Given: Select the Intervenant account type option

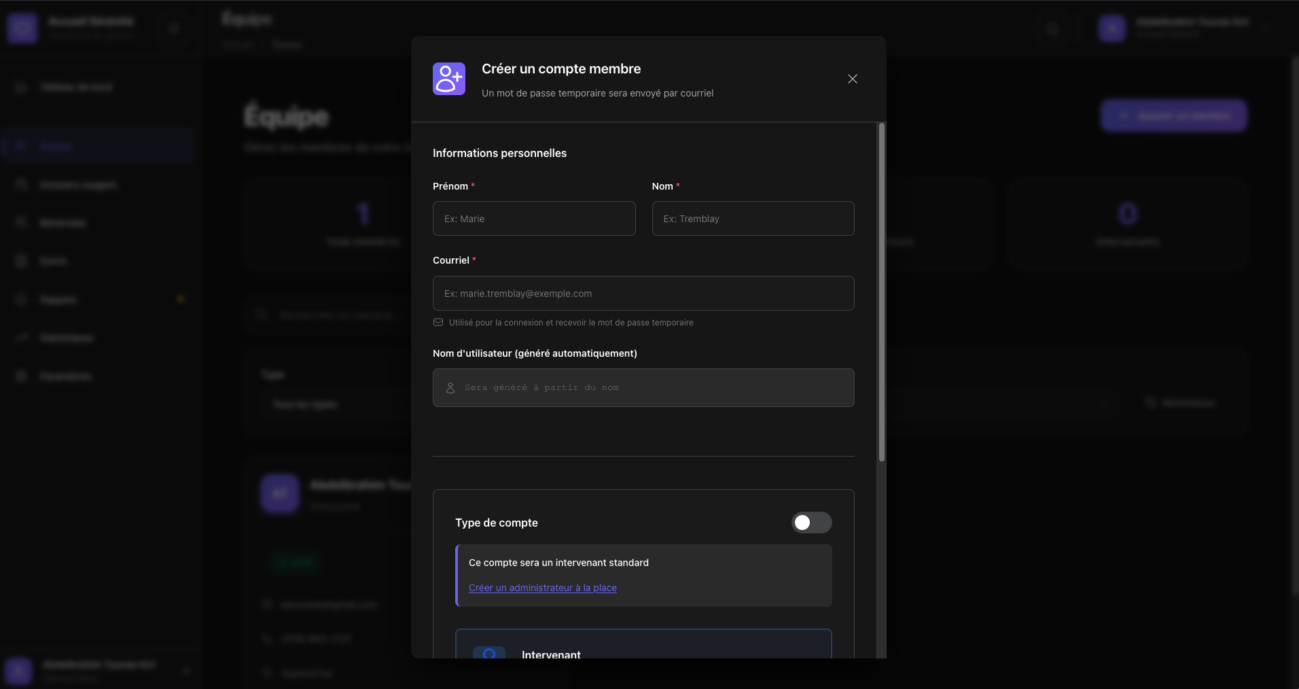Looking at the screenshot, I should coord(643,646).
